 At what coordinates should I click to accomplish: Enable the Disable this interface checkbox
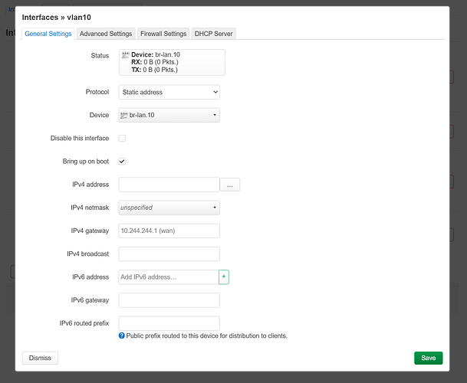pos(122,139)
